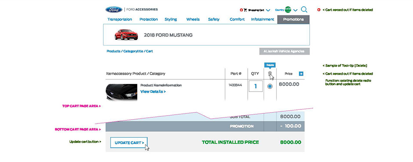
Task: Click the Shopping Cart header label
Action: 256,10
